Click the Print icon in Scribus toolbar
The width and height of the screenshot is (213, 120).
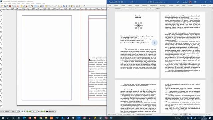13,6
